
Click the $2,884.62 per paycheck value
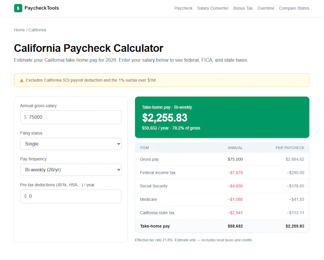point(295,159)
